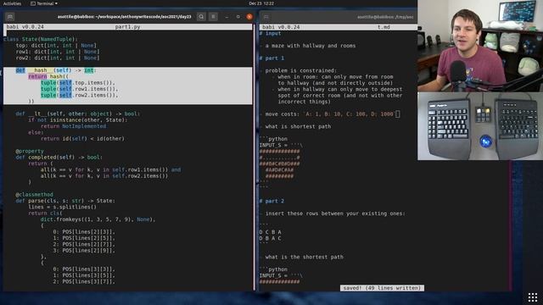Image resolution: width=543 pixels, height=305 pixels.
Task: Click the 'what is the shortest path' line
Action: (x=304, y=257)
